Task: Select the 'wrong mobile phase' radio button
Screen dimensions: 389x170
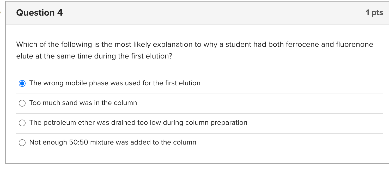Action: (x=22, y=83)
